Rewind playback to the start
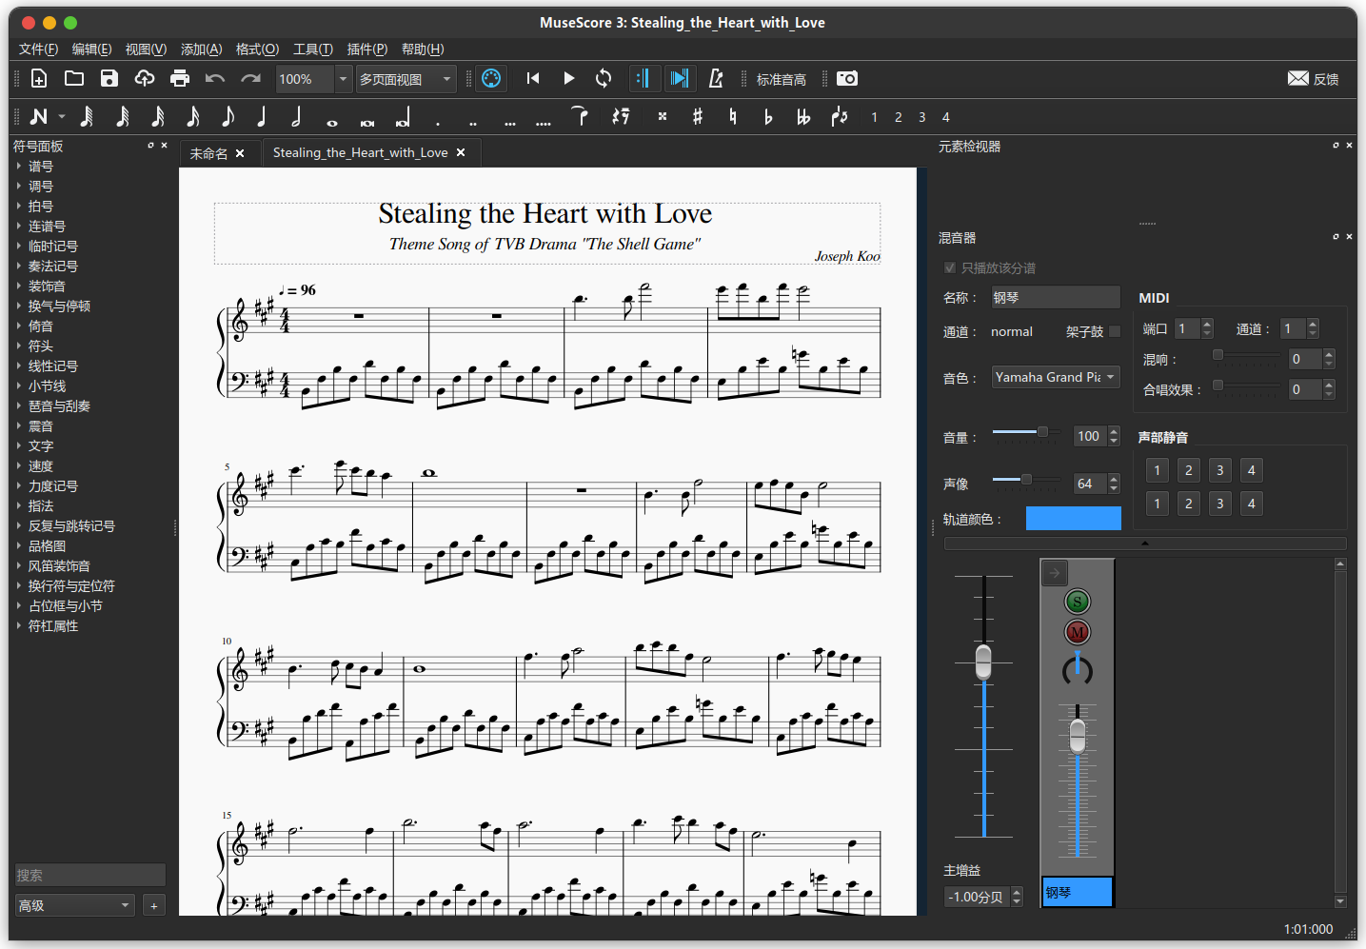The width and height of the screenshot is (1366, 949). point(533,79)
